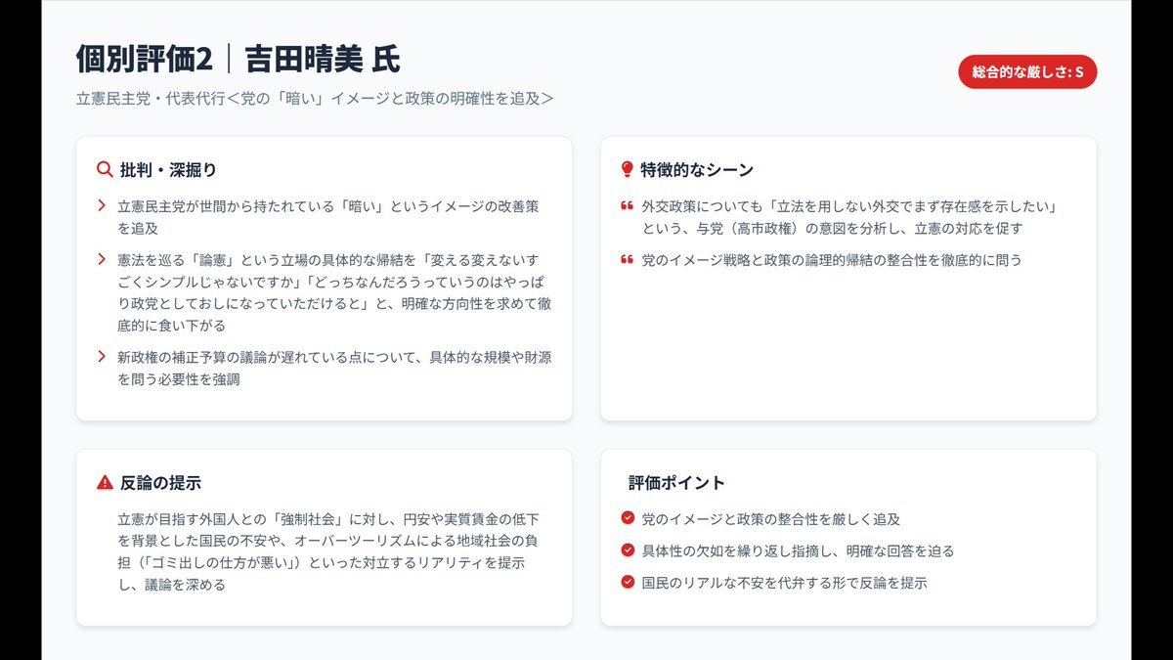The image size is (1173, 660).
Task: Click the 反論の提示 heading
Action: pos(160,483)
